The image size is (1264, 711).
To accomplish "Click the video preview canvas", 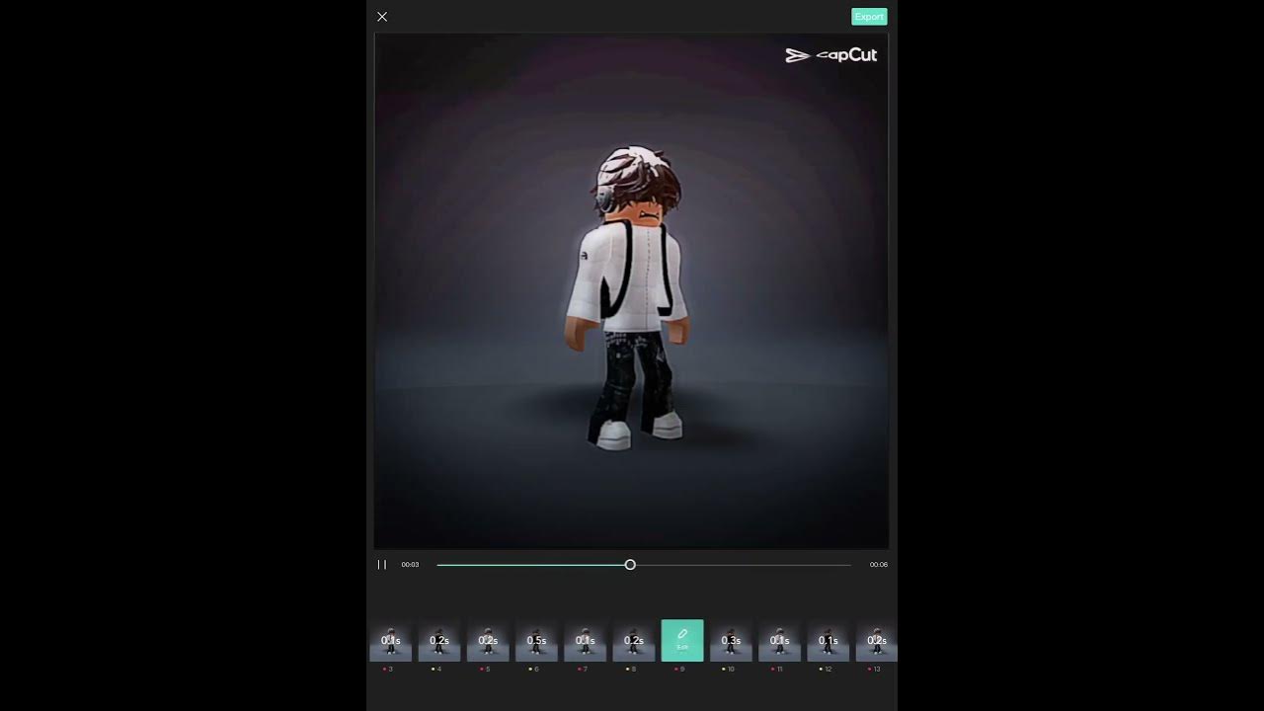I will click(x=631, y=291).
